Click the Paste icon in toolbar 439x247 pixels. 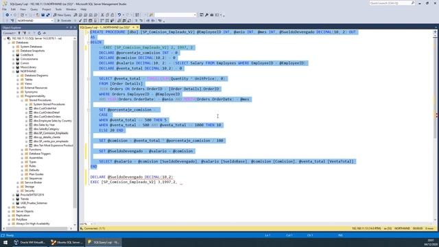click(x=112, y=15)
